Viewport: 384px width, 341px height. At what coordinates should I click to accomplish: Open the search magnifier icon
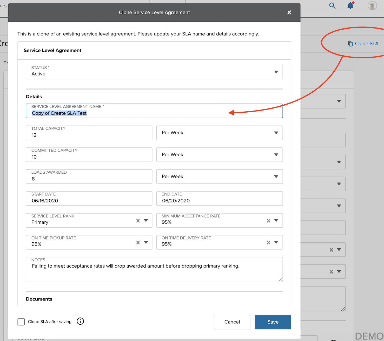(332, 5)
